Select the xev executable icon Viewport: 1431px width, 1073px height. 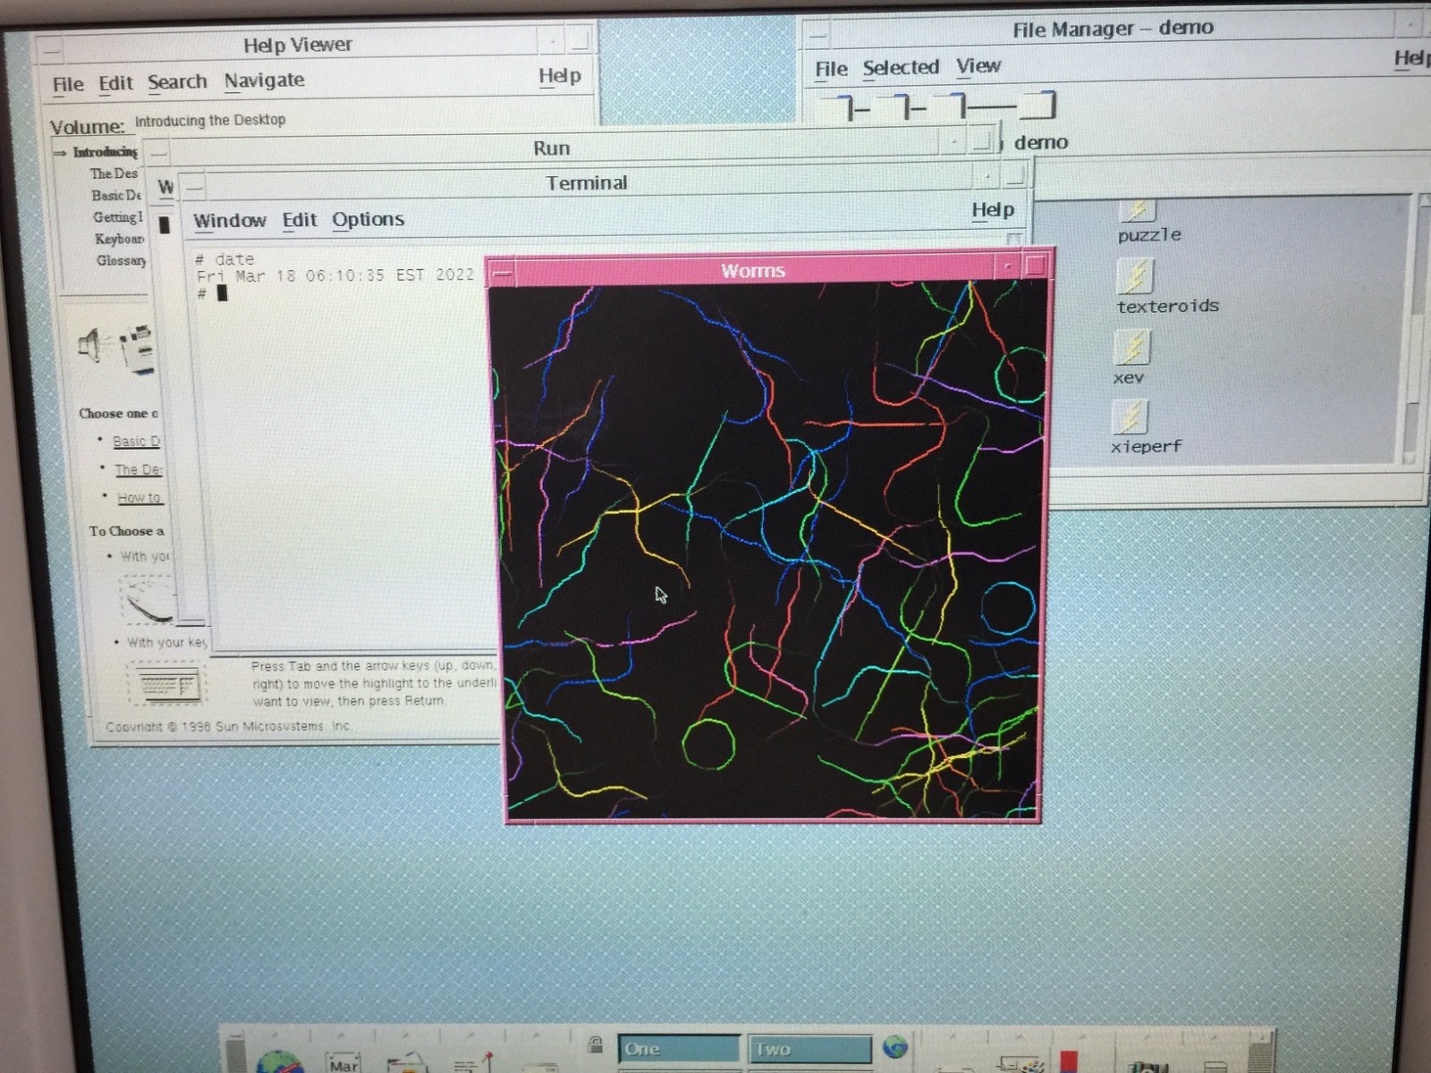pyautogui.click(x=1132, y=347)
